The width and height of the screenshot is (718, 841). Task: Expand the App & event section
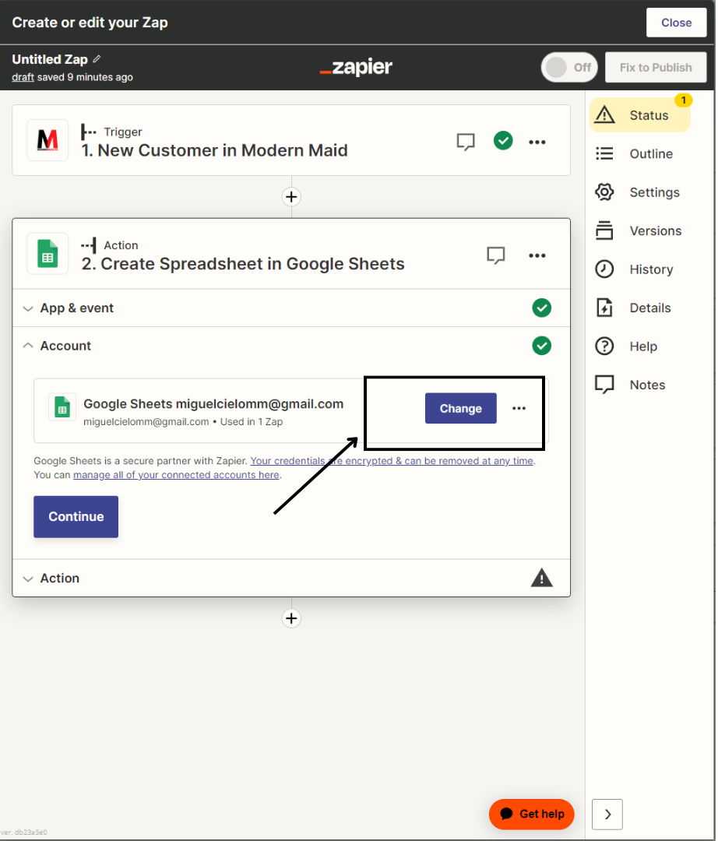pyautogui.click(x=77, y=308)
